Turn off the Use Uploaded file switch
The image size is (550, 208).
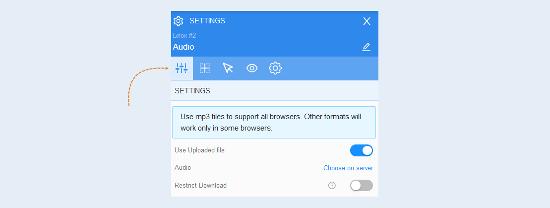coord(361,150)
